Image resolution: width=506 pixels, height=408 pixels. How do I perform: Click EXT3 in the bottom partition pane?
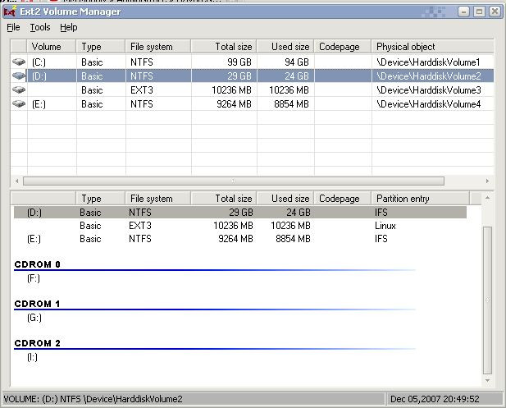[140, 226]
